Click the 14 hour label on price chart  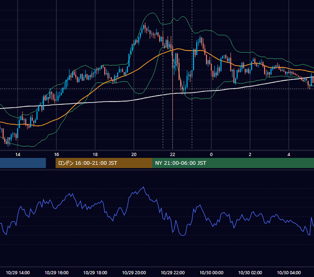click(x=18, y=155)
